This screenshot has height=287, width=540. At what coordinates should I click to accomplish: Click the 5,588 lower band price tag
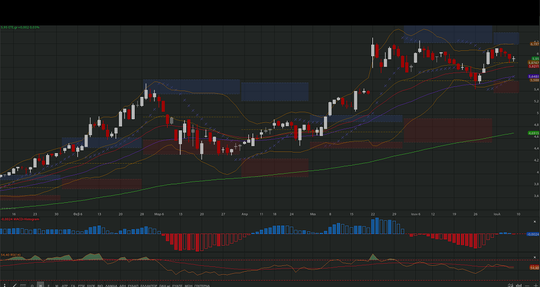coord(535,80)
